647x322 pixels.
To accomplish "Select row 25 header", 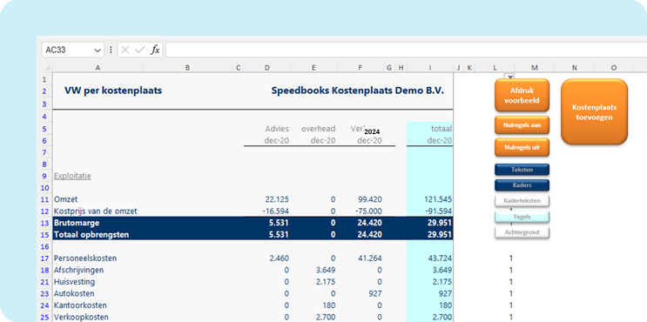I will click(x=44, y=317).
